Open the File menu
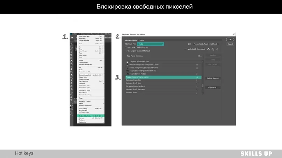Viewport: 282px width, 158px height. coord(75,34)
